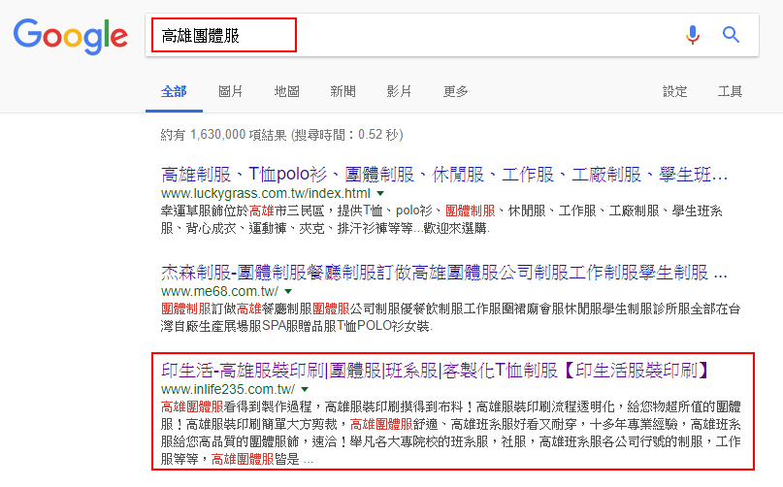783x487 pixels.
Task: Open the 杰森制服 result title link
Action: (x=443, y=271)
